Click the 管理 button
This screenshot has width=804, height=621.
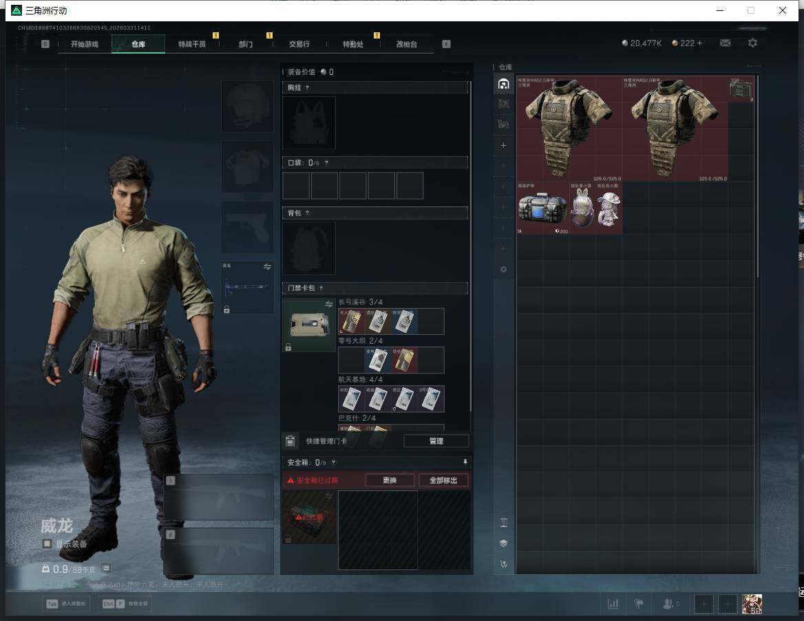point(436,441)
